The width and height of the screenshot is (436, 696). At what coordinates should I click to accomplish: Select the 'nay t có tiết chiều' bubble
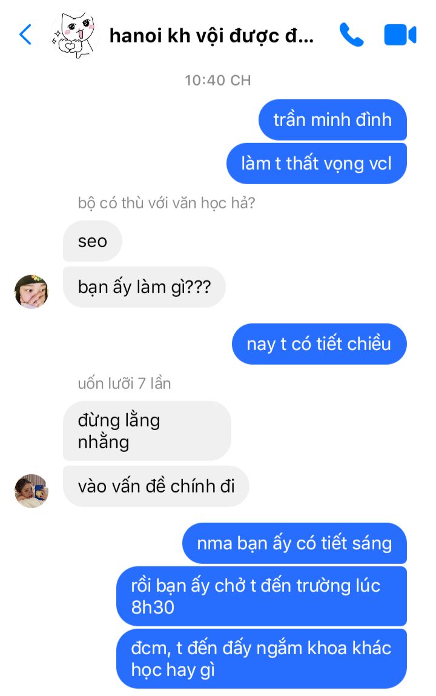tap(319, 344)
